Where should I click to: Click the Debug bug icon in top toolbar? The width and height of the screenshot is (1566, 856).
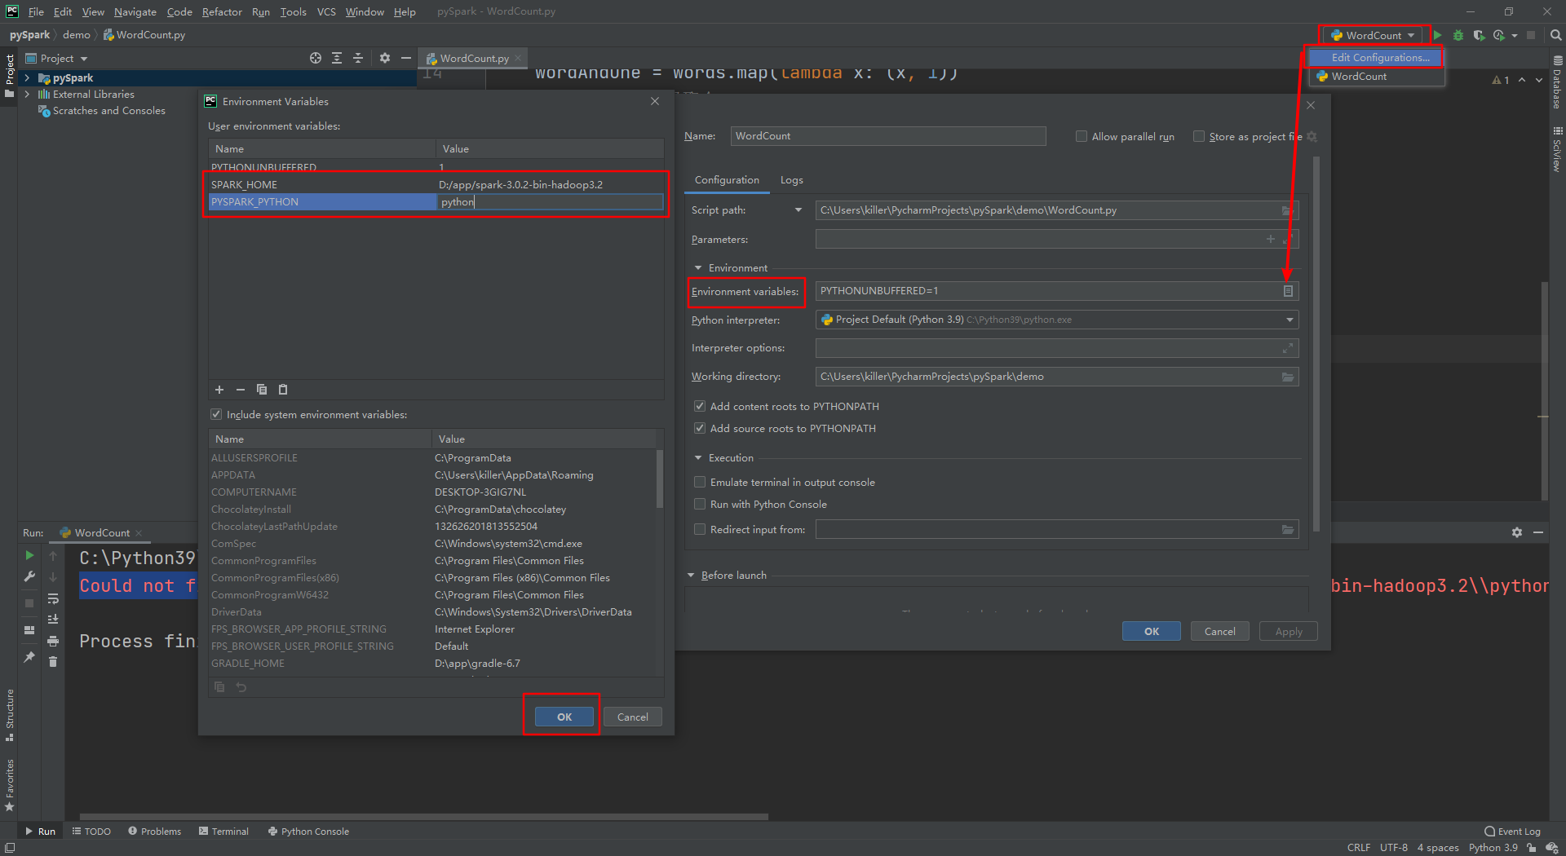pyautogui.click(x=1458, y=35)
